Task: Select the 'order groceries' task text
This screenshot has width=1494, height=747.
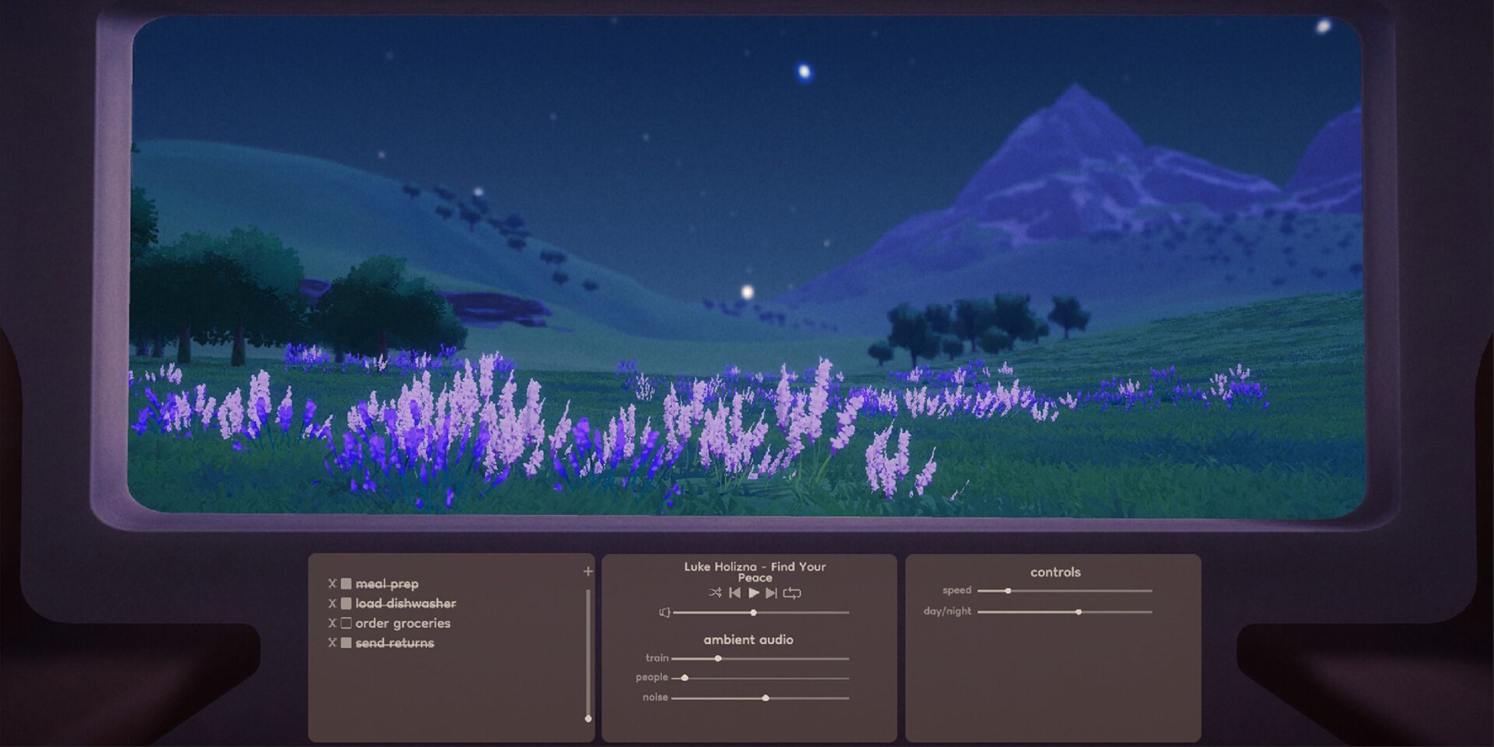Action: 403,623
